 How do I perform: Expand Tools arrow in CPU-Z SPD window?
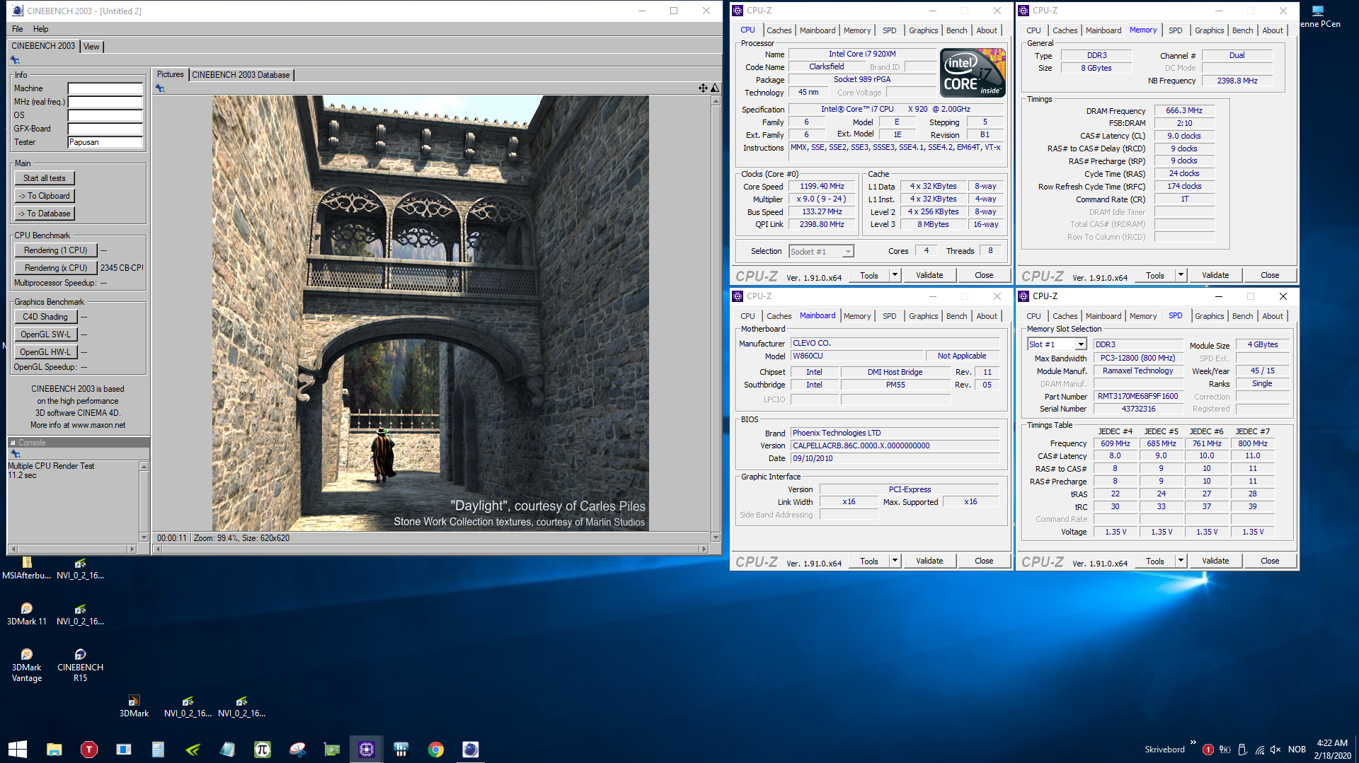[x=1181, y=561]
